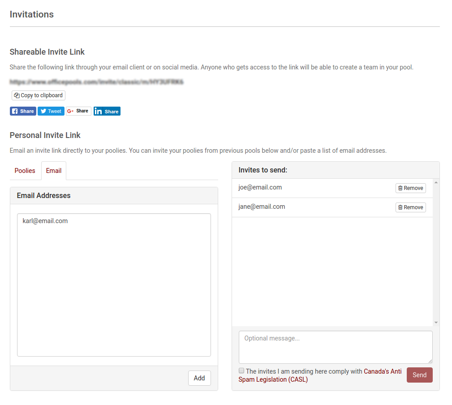The width and height of the screenshot is (452, 405).
Task: Remove joe@email.com from invites
Action: 410,188
